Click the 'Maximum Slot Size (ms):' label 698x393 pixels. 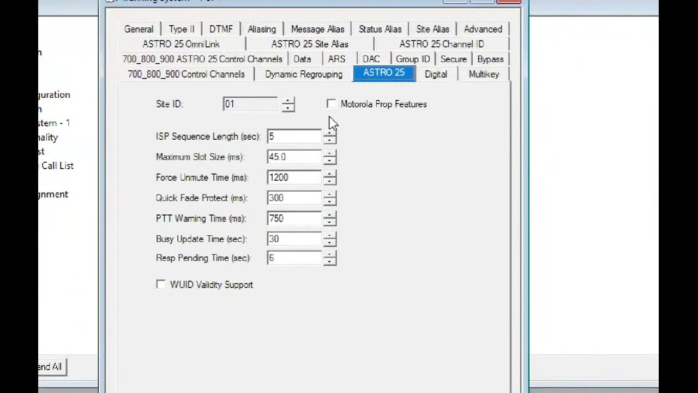(x=200, y=157)
